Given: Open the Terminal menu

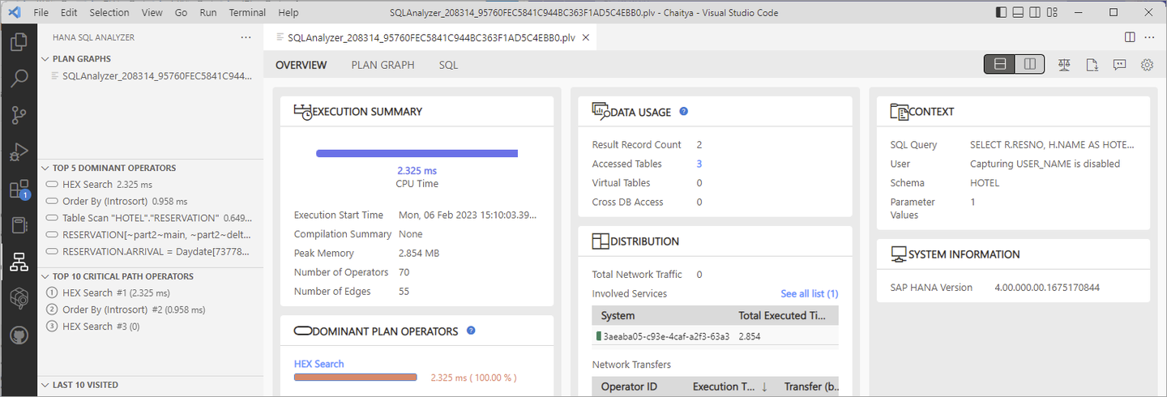Looking at the screenshot, I should point(247,12).
